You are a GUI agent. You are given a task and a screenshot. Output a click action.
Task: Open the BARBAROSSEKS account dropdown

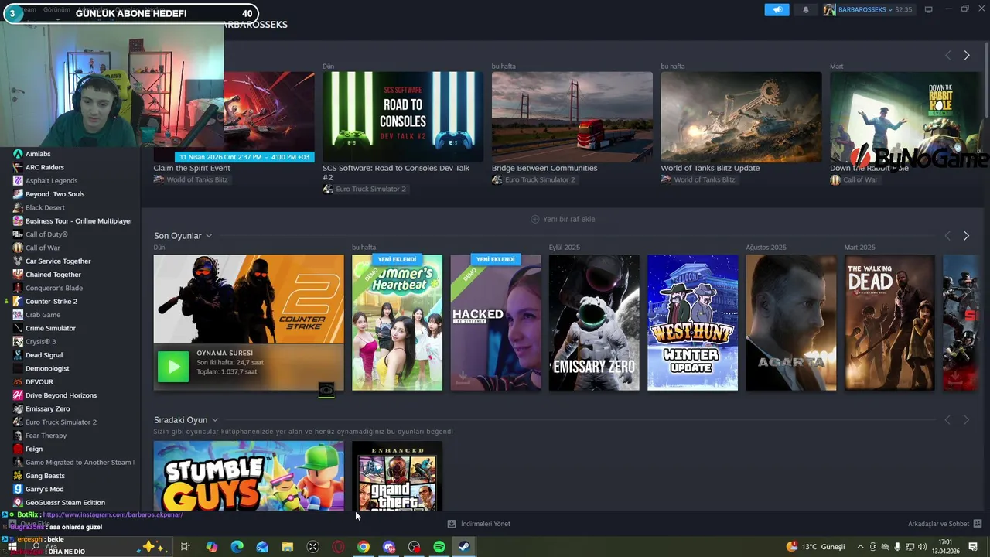click(863, 9)
